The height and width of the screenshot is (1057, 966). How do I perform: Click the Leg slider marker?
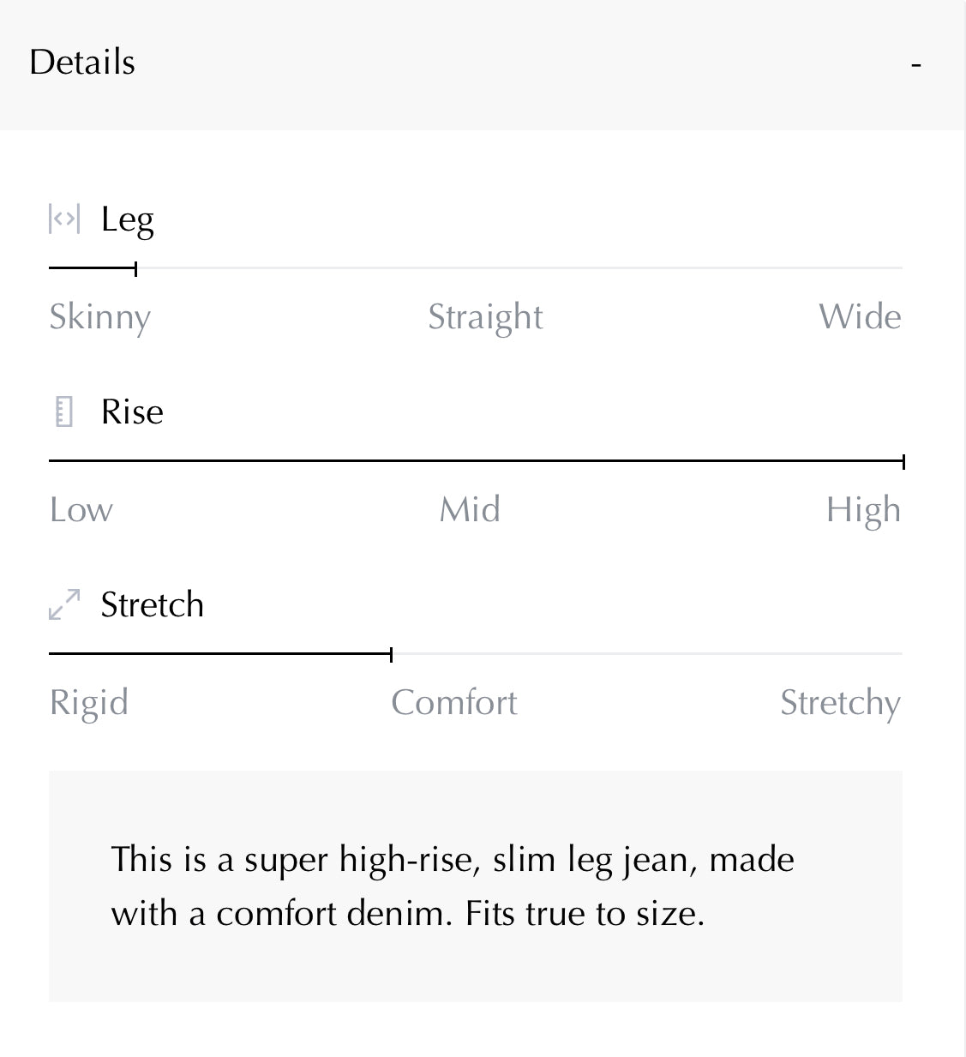(x=136, y=268)
